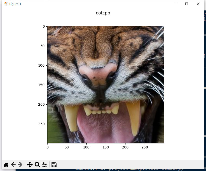Click the tiger's pink nose in image
The height and width of the screenshot is (171, 206).
point(98,74)
